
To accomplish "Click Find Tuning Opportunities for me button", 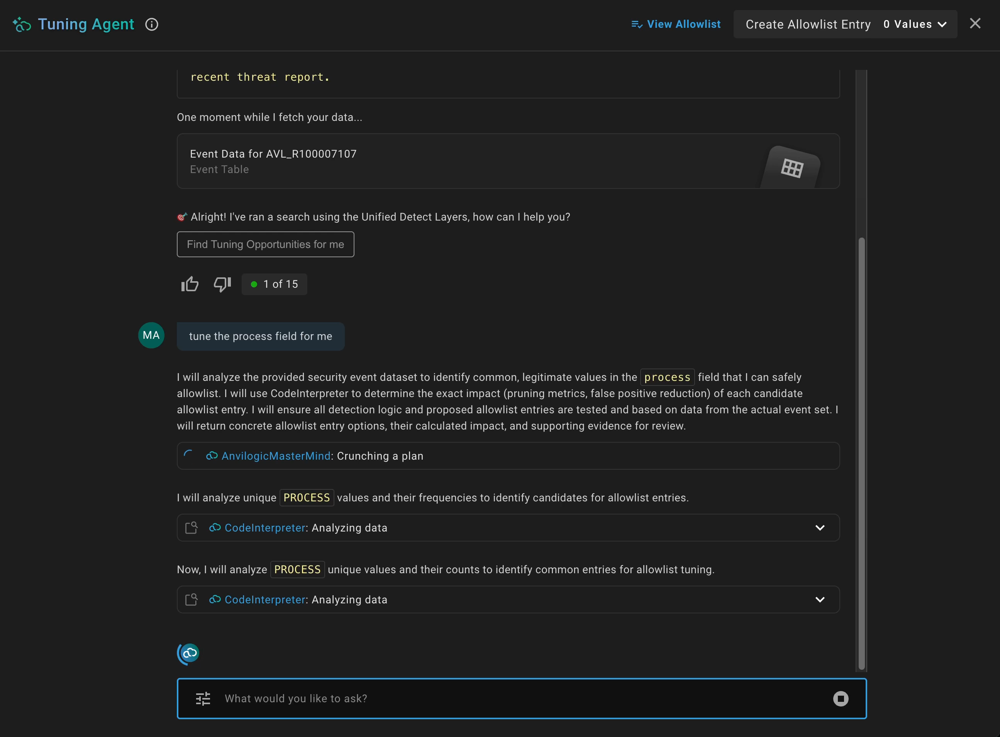I will (x=265, y=245).
